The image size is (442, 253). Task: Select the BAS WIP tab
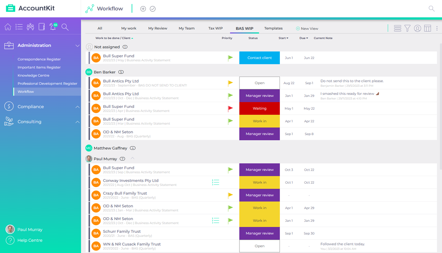point(244,28)
